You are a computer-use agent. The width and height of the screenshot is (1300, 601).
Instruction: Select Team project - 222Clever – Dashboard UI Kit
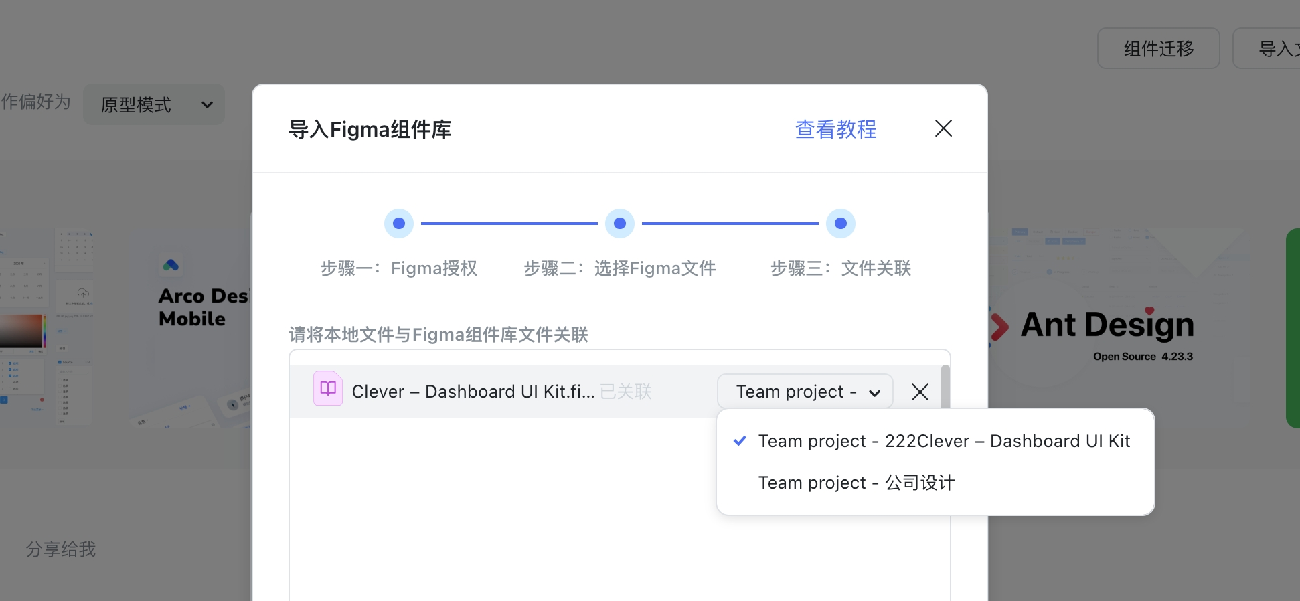tap(935, 441)
